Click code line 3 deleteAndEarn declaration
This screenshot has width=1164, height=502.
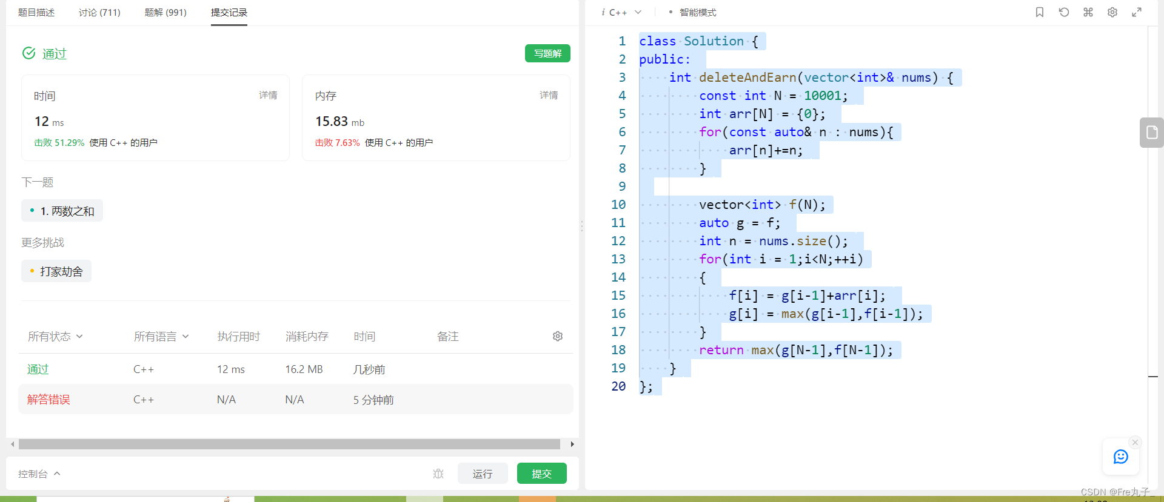[811, 78]
